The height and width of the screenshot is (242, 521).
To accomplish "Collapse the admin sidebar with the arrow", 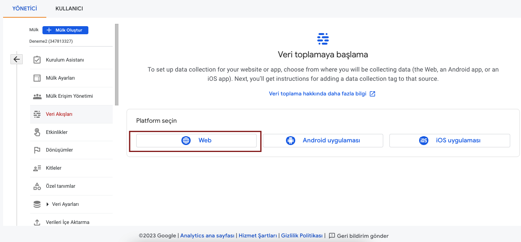I will [16, 59].
